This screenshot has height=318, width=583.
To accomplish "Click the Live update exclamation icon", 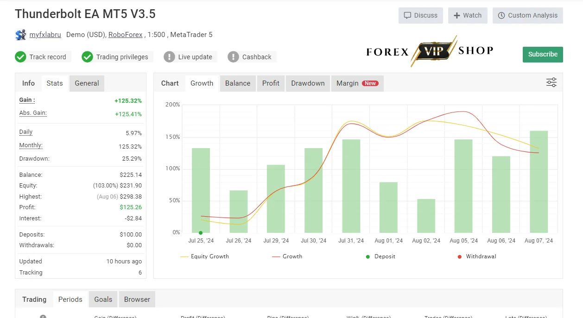I will pos(169,57).
